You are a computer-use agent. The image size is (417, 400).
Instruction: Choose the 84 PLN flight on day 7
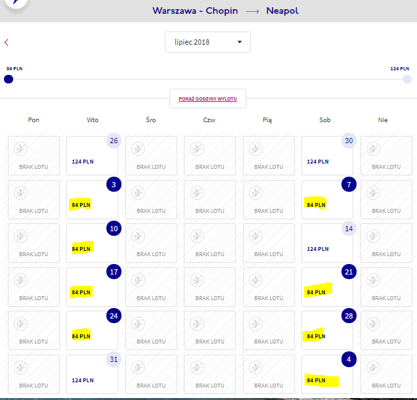pyautogui.click(x=327, y=200)
